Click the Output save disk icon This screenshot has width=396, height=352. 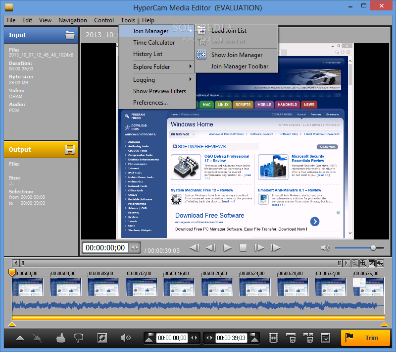point(70,149)
